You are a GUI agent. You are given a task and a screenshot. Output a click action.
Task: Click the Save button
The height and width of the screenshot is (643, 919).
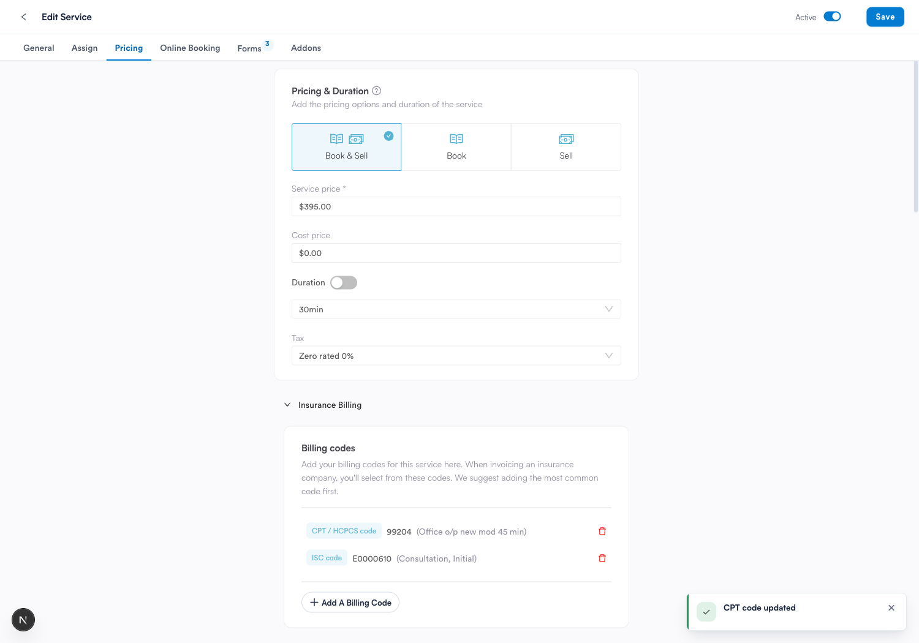[x=885, y=17]
